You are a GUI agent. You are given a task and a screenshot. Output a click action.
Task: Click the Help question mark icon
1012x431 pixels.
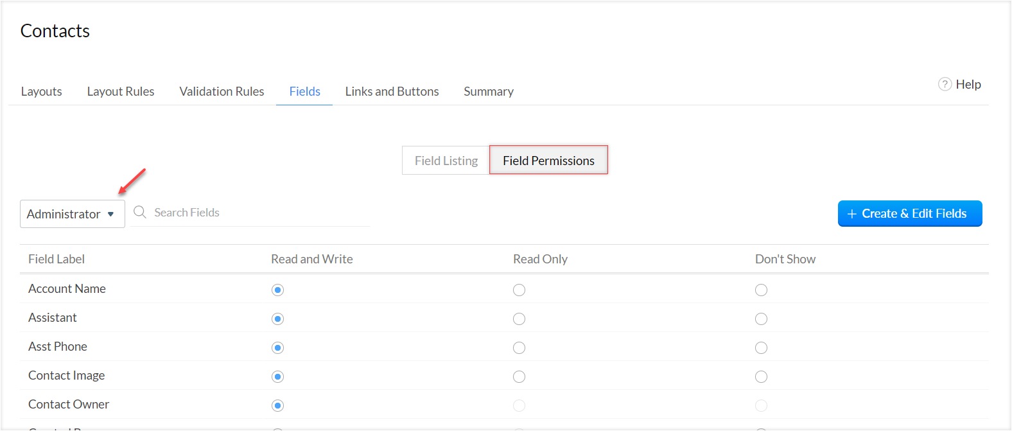click(x=945, y=84)
